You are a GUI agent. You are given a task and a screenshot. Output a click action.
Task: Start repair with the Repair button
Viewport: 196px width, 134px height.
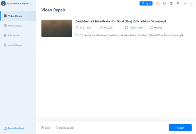pyautogui.click(x=180, y=128)
